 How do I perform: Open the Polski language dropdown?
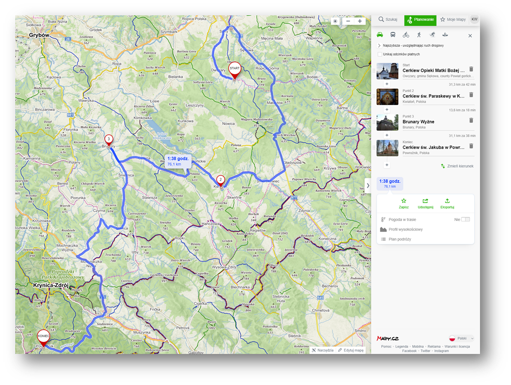(461, 338)
